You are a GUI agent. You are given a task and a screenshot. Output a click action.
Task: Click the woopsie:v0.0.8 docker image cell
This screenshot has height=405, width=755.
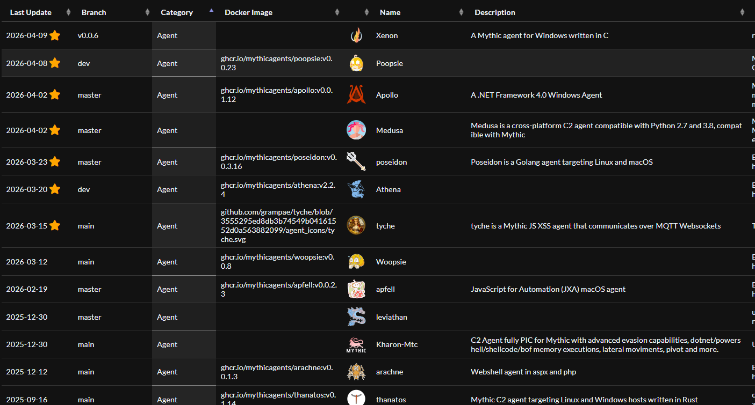tap(278, 262)
